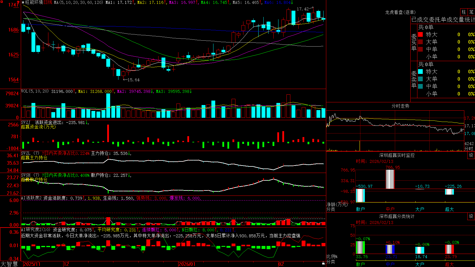Select the 2026/01 timeline marker
This screenshot has width=475, height=267.
coord(187,264)
